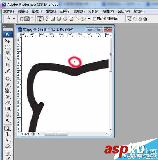The height and width of the screenshot is (160, 158).
Task: Click scroll-down arrow of document window
Action: 111,129
